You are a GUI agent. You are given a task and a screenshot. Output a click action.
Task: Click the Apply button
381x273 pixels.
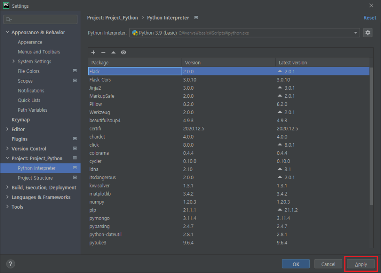(x=361, y=264)
